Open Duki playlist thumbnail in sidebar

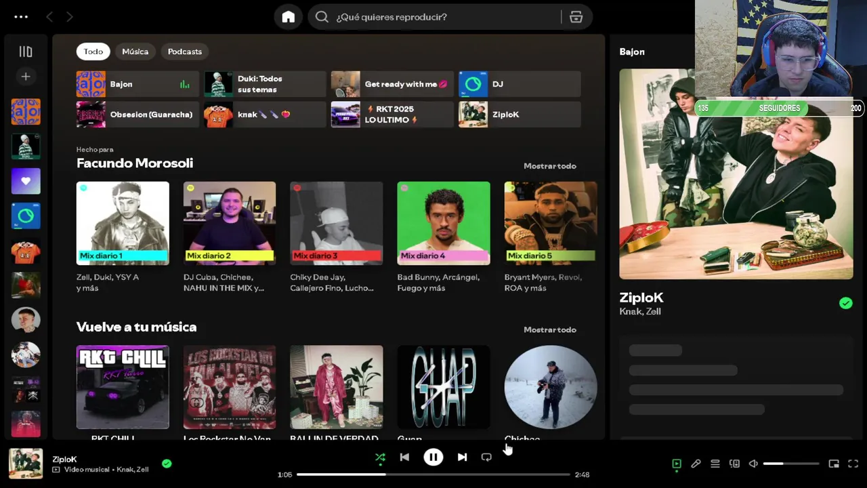pos(26,146)
